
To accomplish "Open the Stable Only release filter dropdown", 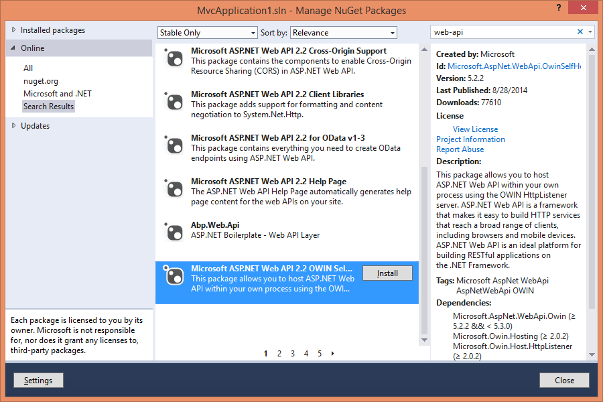I will pyautogui.click(x=207, y=33).
